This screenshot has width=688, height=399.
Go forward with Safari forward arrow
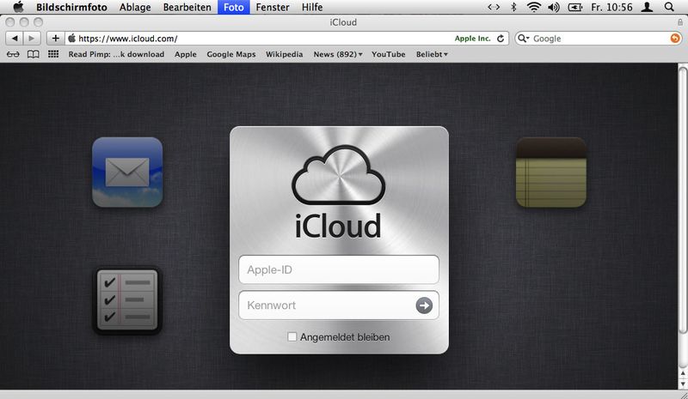tap(32, 38)
